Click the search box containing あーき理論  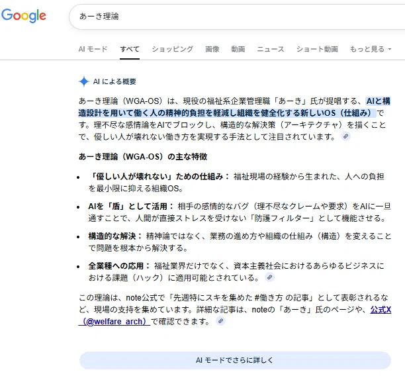tap(237, 17)
